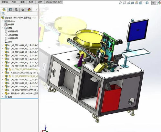The image size is (161, 132).
Task: Expand the 配合 mates folder
Action: [x=2, y=97]
